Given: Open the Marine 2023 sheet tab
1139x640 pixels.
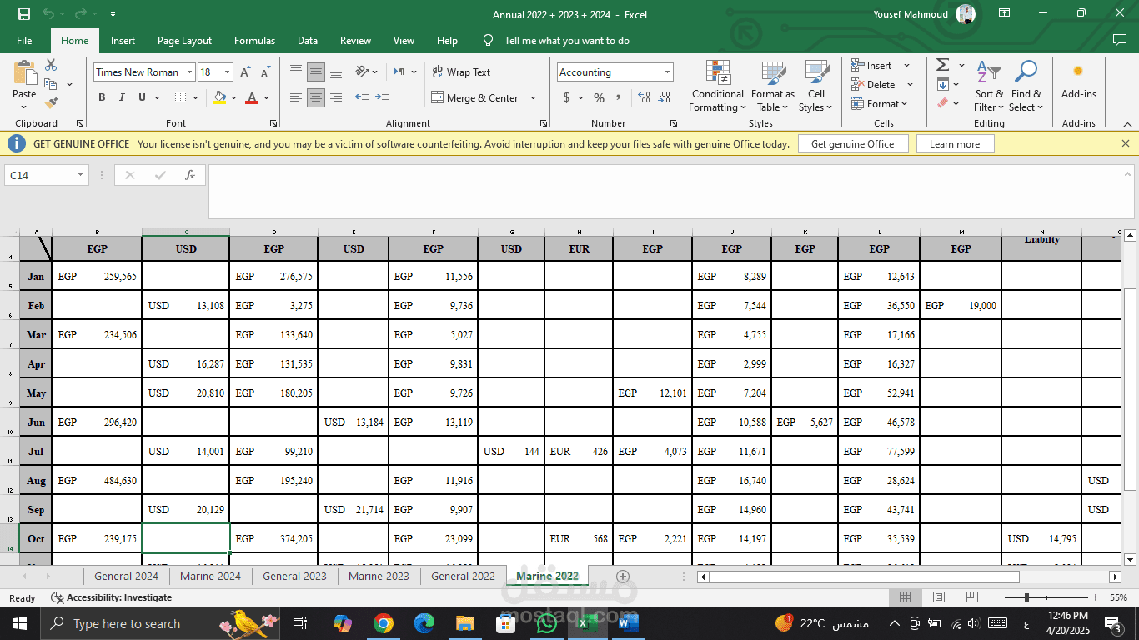Looking at the screenshot, I should tap(379, 576).
